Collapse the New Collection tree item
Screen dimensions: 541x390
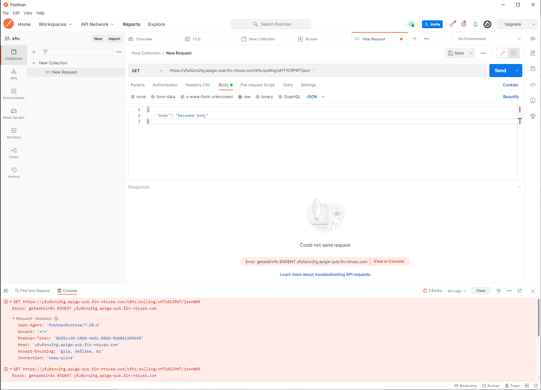[x=34, y=63]
